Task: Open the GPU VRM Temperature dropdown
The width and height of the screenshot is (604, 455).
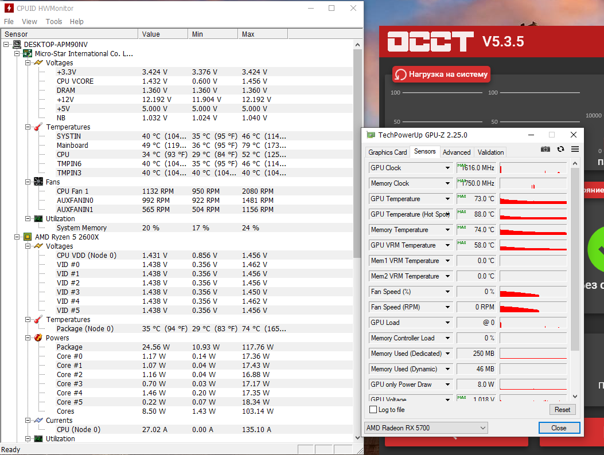Action: [x=447, y=245]
